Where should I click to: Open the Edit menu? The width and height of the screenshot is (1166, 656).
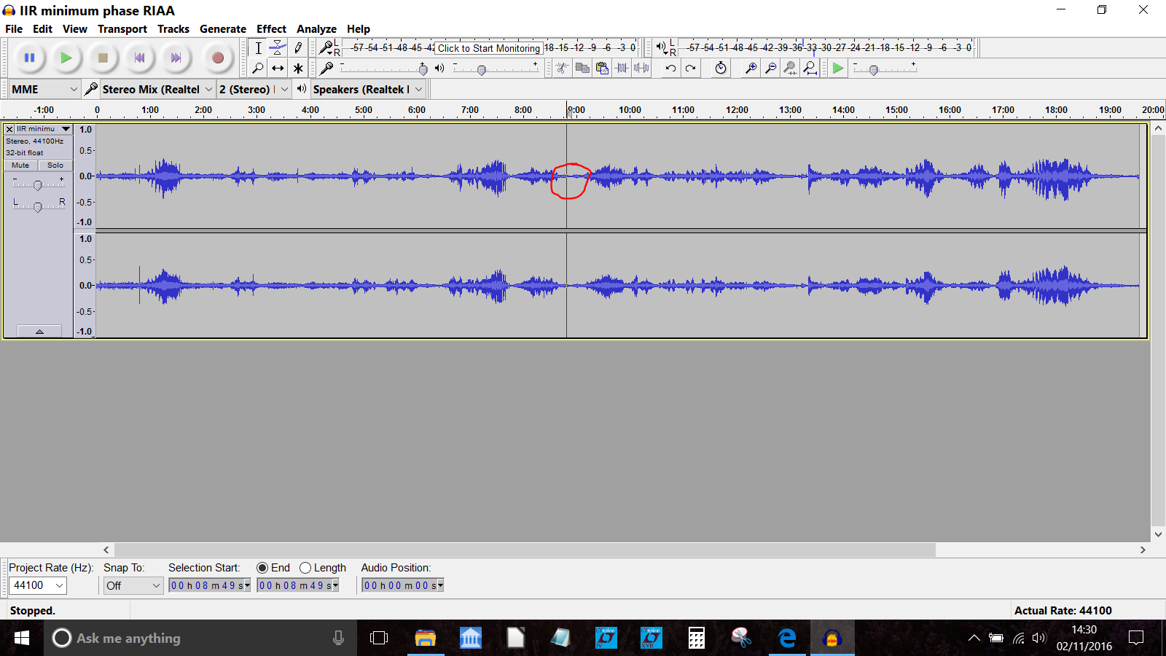coord(42,29)
